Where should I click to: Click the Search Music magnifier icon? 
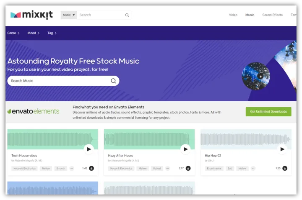113,81
